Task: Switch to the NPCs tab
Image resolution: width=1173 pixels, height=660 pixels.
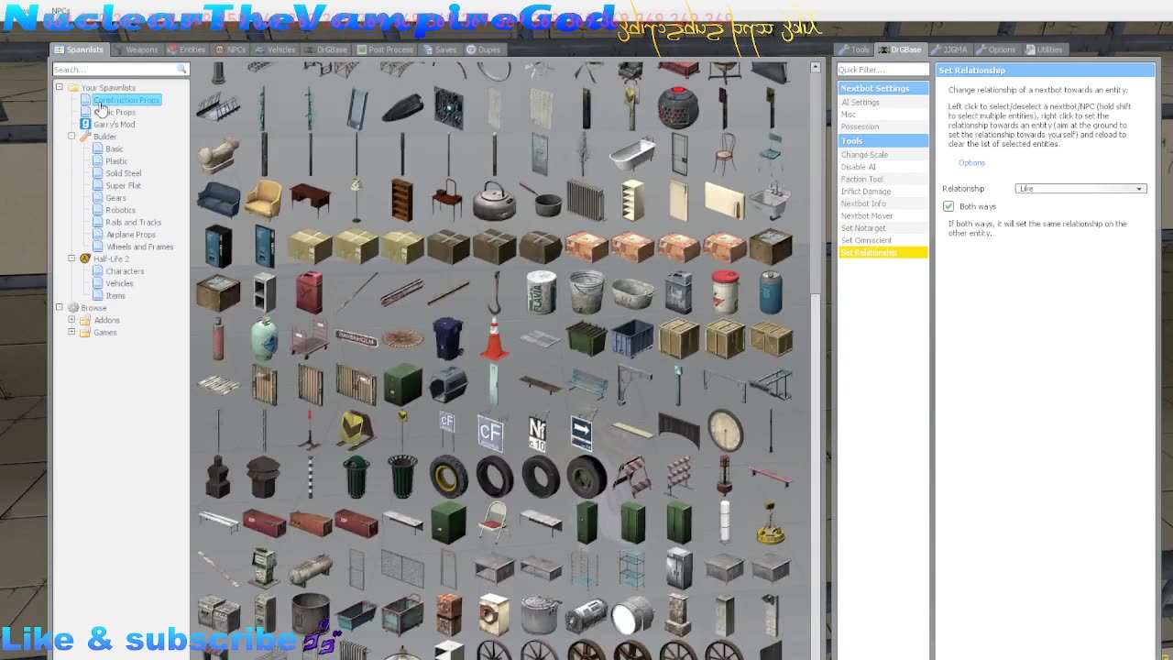Action: (x=231, y=49)
